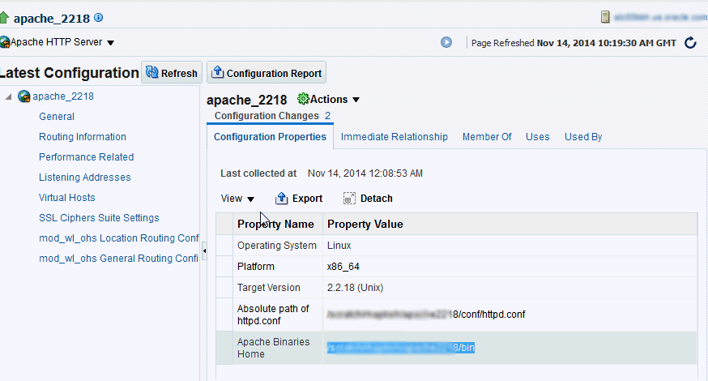The width and height of the screenshot is (708, 381).
Task: Open Virtual Hosts in the tree
Action: [66, 198]
